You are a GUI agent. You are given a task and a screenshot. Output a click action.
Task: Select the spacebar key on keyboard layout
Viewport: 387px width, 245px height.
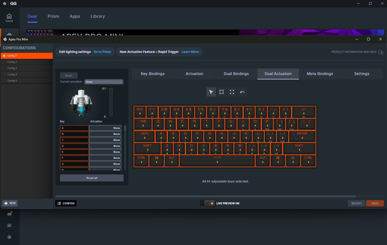pos(217,161)
